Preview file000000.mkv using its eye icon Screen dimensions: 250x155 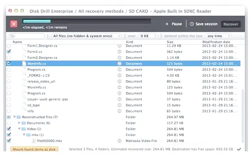pyautogui.click(x=119, y=141)
